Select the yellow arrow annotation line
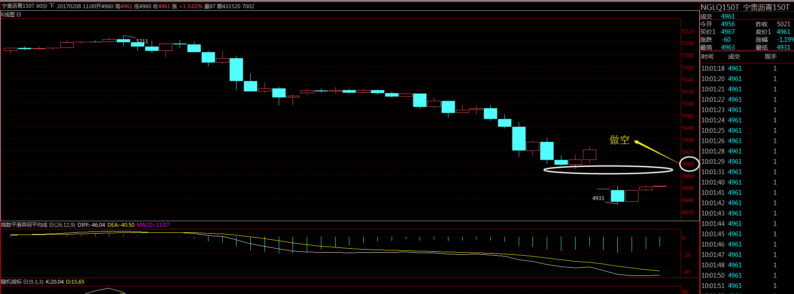The image size is (794, 294). tap(656, 151)
